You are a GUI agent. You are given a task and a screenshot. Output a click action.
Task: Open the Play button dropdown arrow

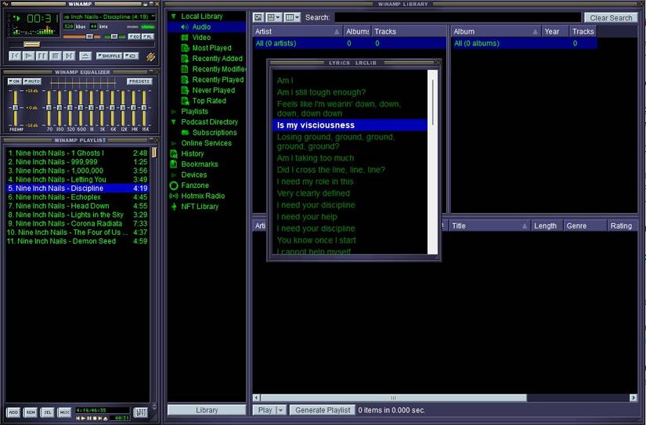tap(281, 410)
